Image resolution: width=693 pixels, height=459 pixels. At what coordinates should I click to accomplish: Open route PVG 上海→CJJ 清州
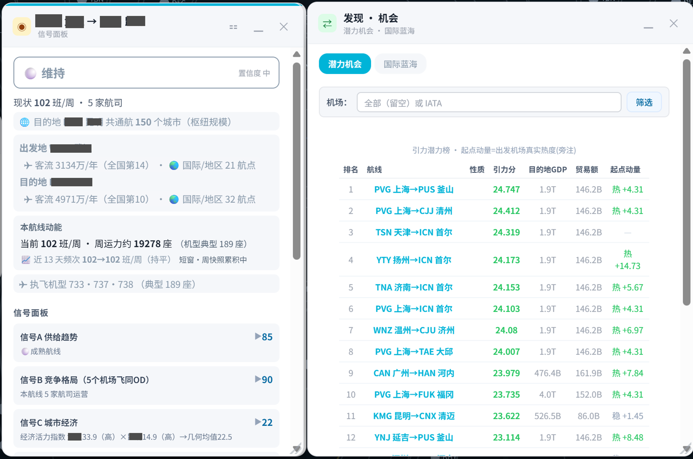(x=413, y=211)
